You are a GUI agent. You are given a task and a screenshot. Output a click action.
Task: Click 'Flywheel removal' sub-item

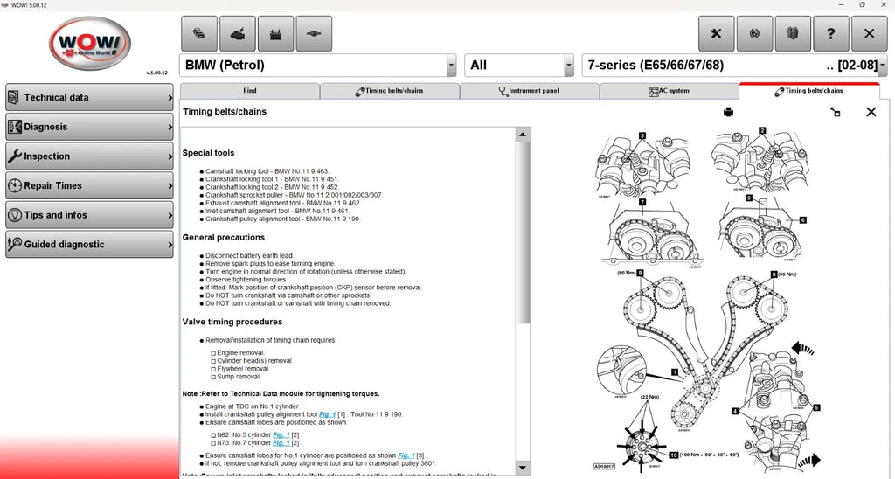[x=243, y=369]
